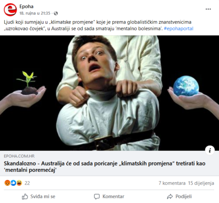Click the #epohaportal hashtag
Viewport: 219px width, 203px height.
[x=178, y=28]
